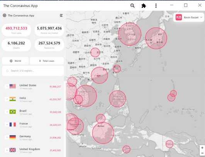
Task: Click the Brazil flag icon
Action: [x=13, y=112]
